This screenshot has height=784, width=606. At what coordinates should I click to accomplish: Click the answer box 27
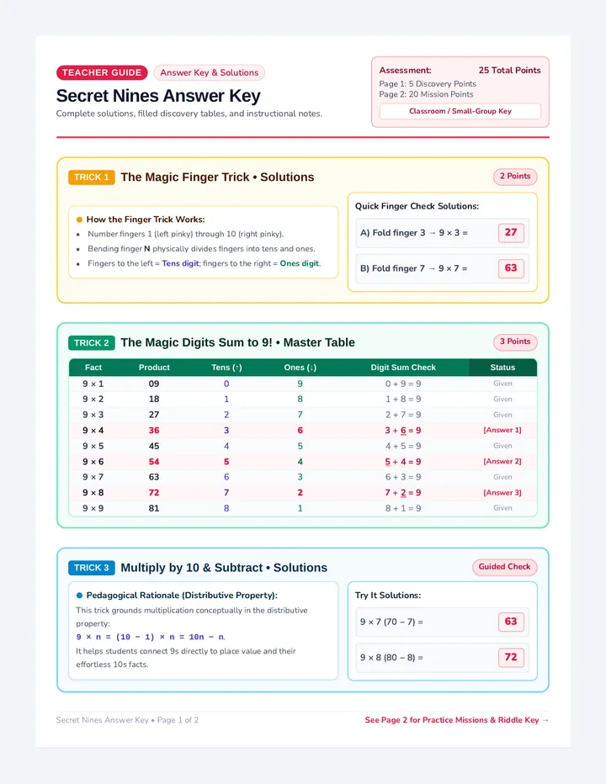pyautogui.click(x=511, y=232)
